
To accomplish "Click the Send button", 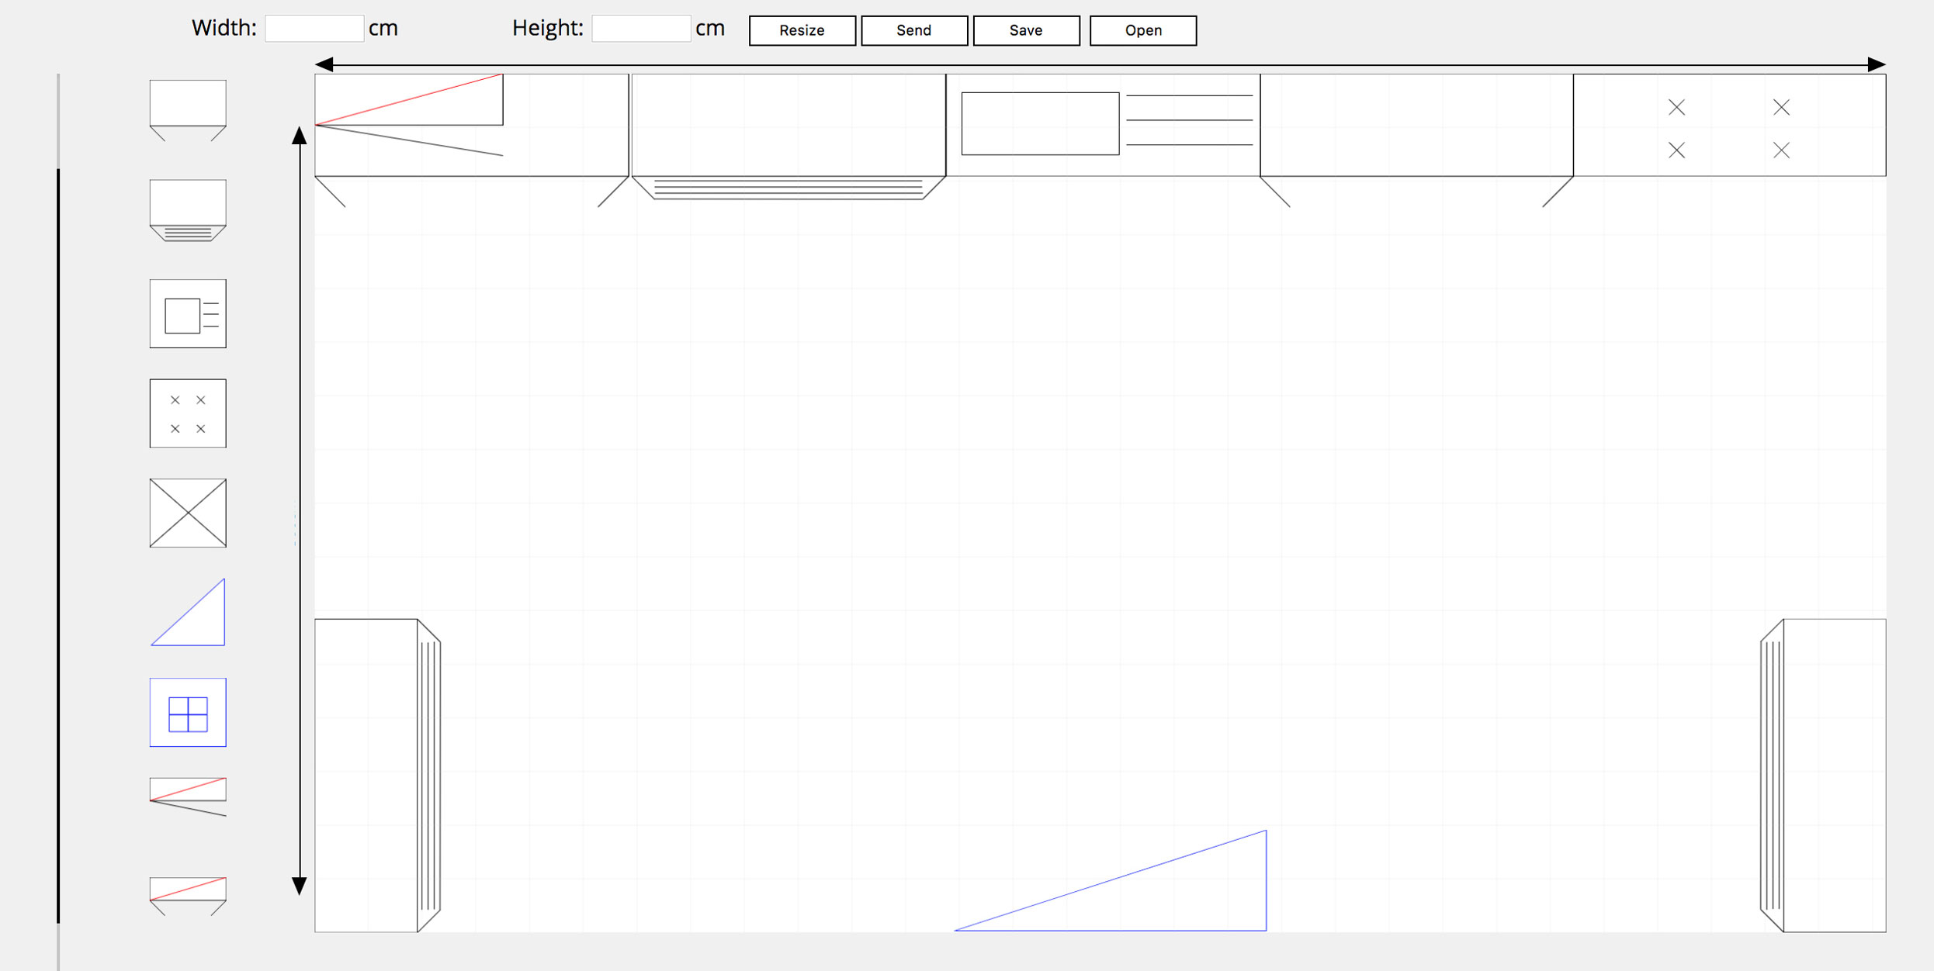I will [x=914, y=30].
